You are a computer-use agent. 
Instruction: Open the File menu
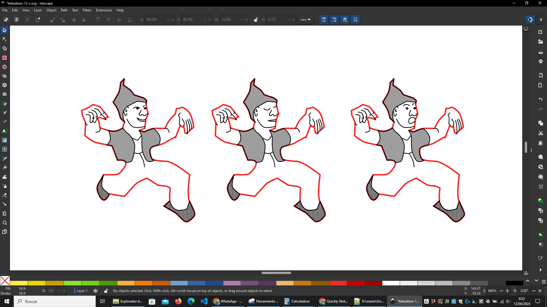[5, 10]
